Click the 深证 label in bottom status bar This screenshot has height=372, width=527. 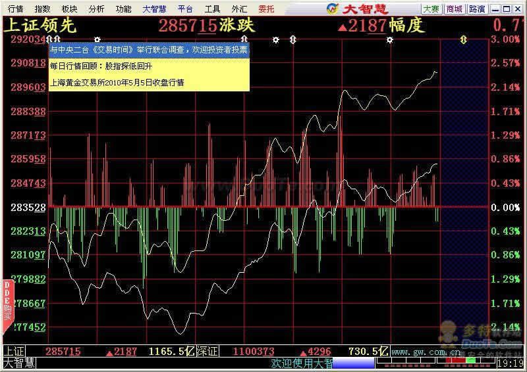click(208, 352)
